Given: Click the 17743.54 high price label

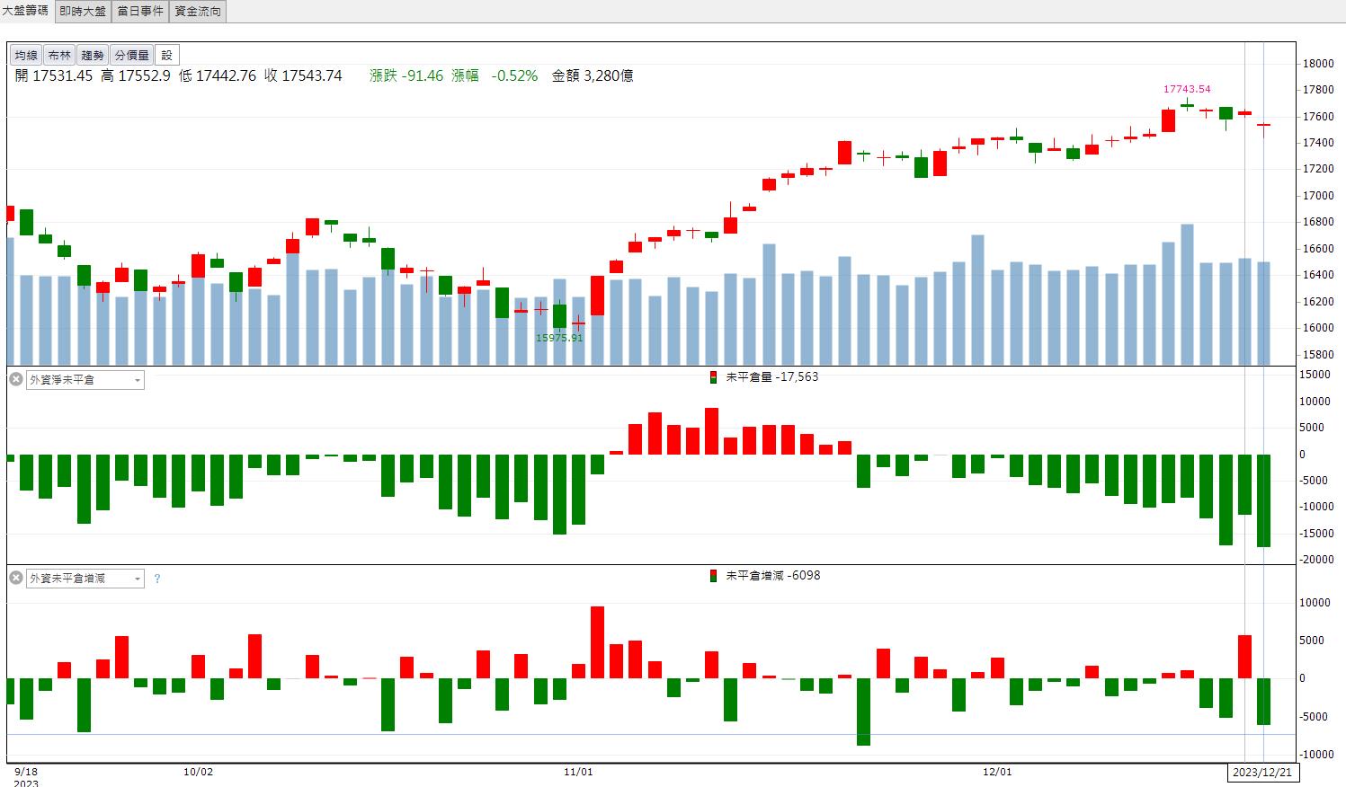Looking at the screenshot, I should (x=1187, y=89).
